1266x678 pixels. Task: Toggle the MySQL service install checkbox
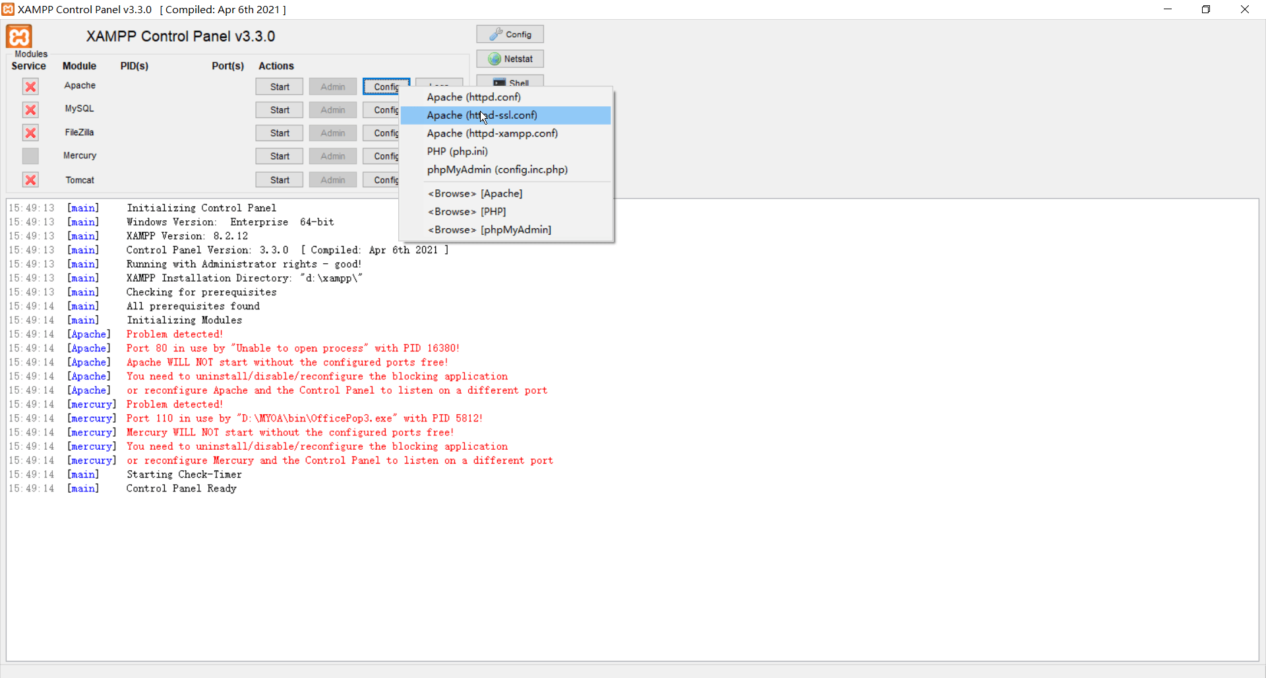point(30,109)
